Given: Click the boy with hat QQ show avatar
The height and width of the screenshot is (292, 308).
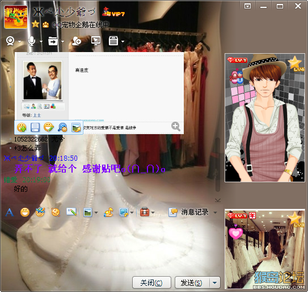Looking at the screenshot, I should (x=265, y=118).
